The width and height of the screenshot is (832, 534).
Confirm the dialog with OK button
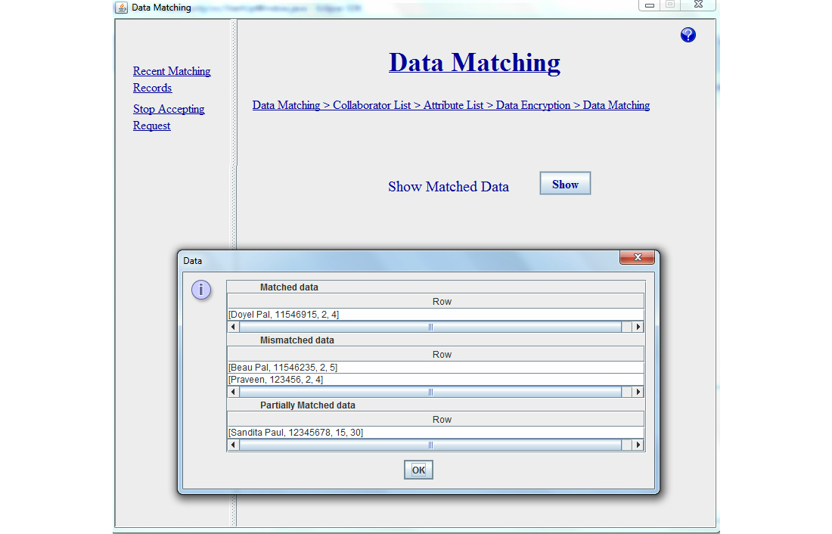point(418,470)
